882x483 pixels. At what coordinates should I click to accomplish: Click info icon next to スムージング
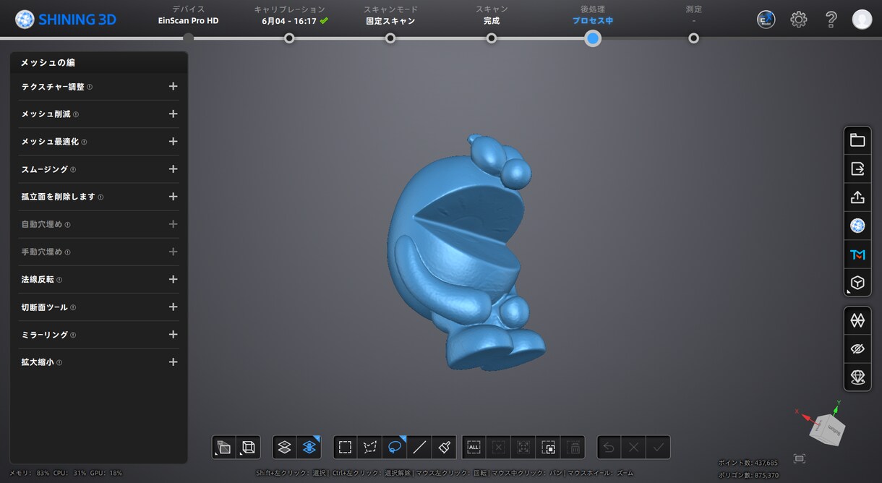(x=73, y=169)
